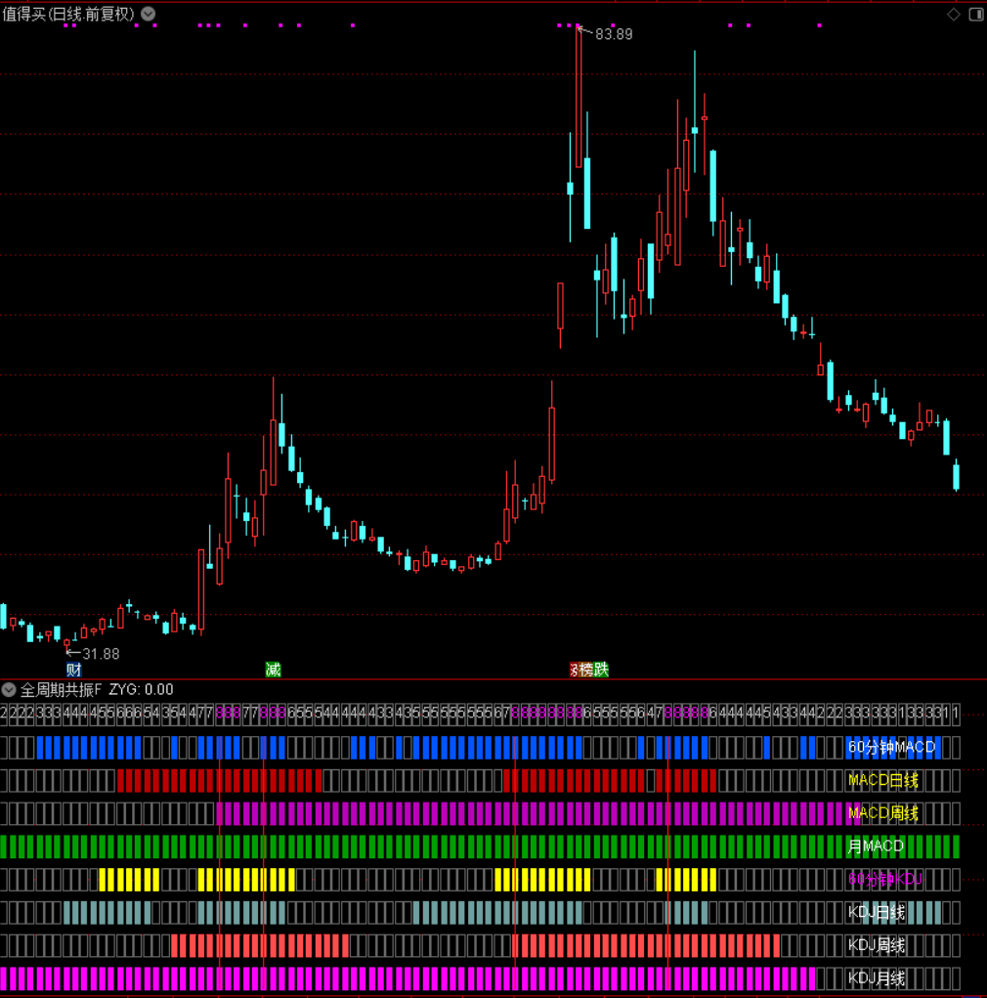Select the MACD周线 row label
This screenshot has width=987, height=998.
pyautogui.click(x=883, y=813)
